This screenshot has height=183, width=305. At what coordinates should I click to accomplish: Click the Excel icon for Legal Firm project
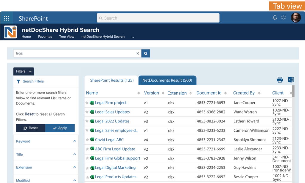[x=92, y=103]
